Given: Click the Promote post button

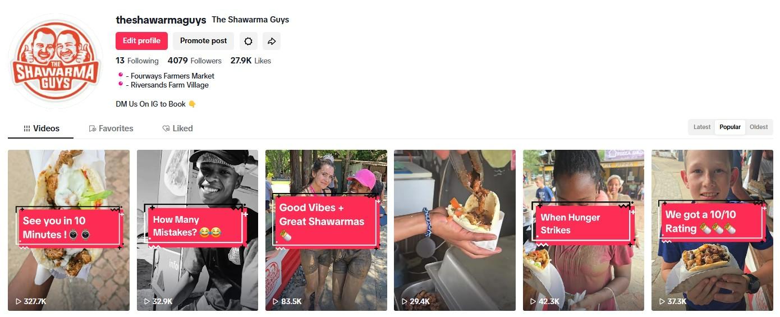Looking at the screenshot, I should [x=204, y=41].
